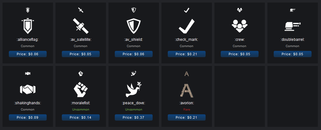The image size is (321, 130).
Task: Click the large alliance flag emoticon
Action: click(x=28, y=26)
